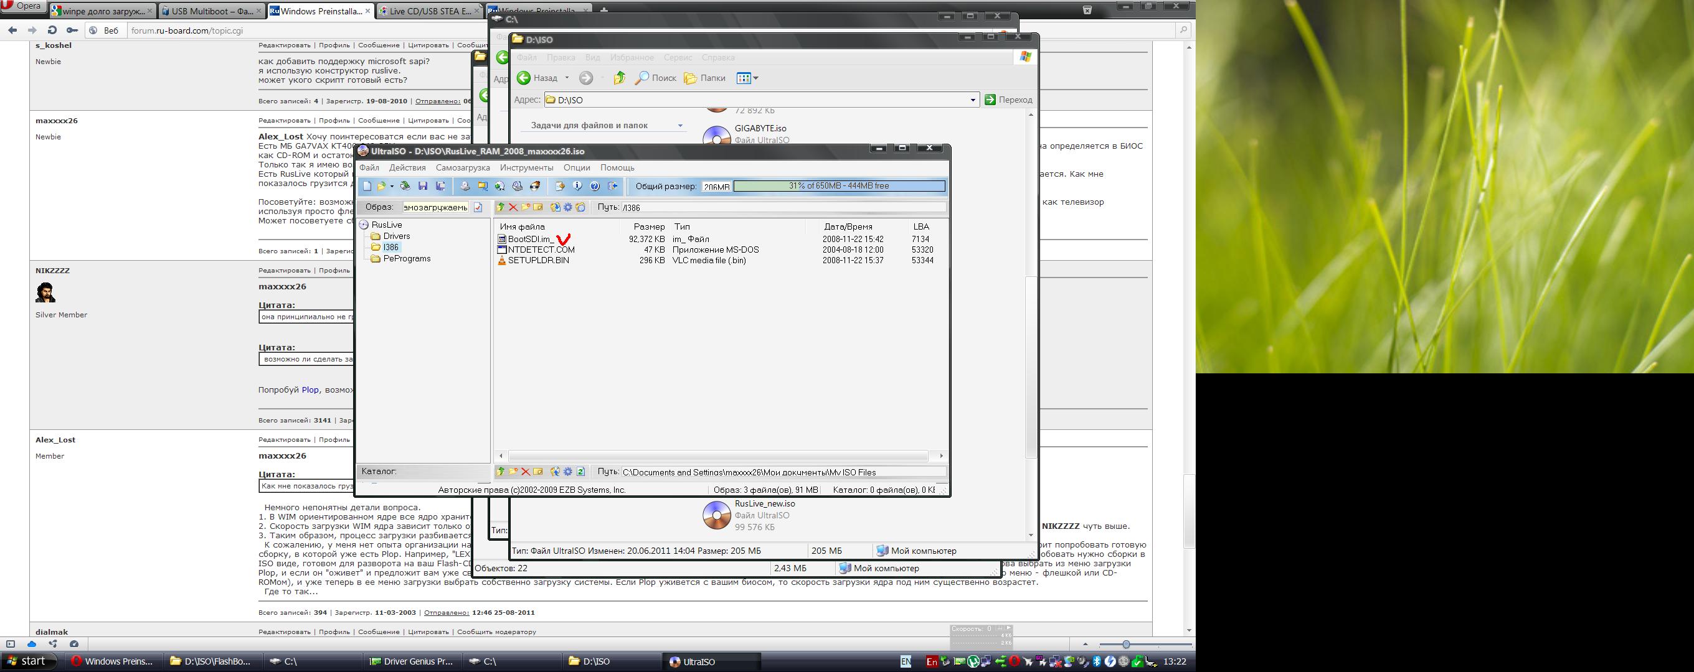Collapse the 'Задачи для файлов и папок' panel

click(680, 126)
